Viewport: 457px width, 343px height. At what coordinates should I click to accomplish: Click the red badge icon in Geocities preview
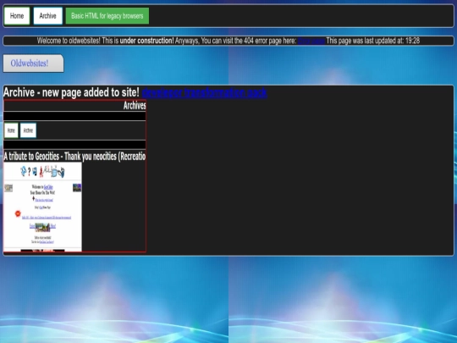pyautogui.click(x=18, y=213)
